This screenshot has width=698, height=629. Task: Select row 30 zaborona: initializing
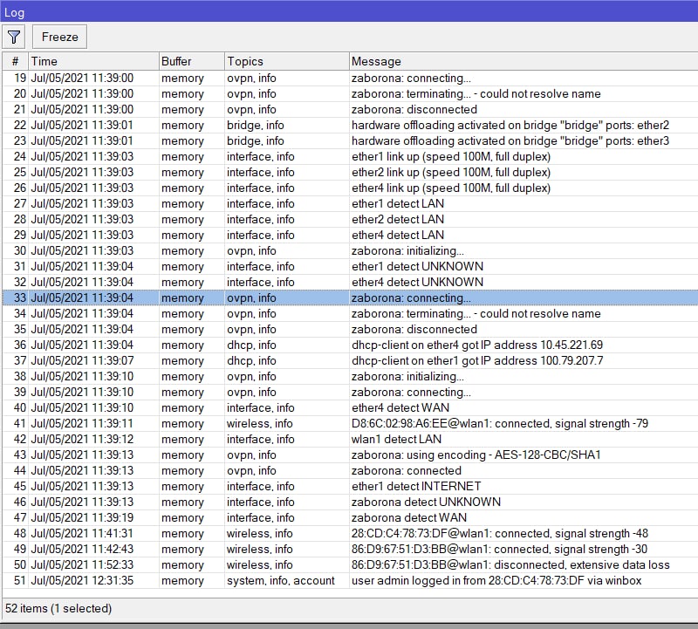tap(351, 250)
